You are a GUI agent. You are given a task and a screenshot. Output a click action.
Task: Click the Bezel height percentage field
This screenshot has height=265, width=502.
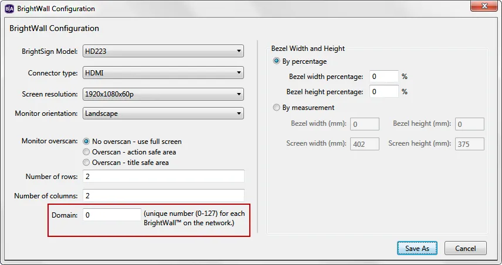pos(384,92)
